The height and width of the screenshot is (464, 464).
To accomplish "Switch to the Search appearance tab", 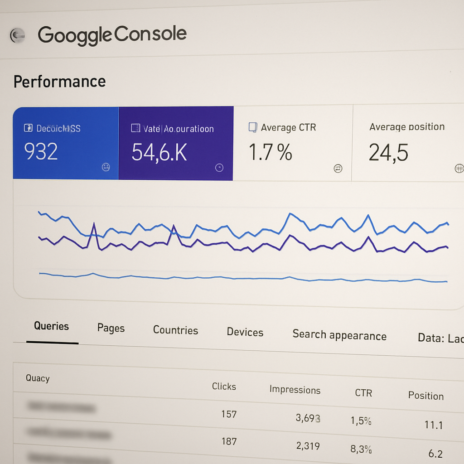I will point(339,336).
